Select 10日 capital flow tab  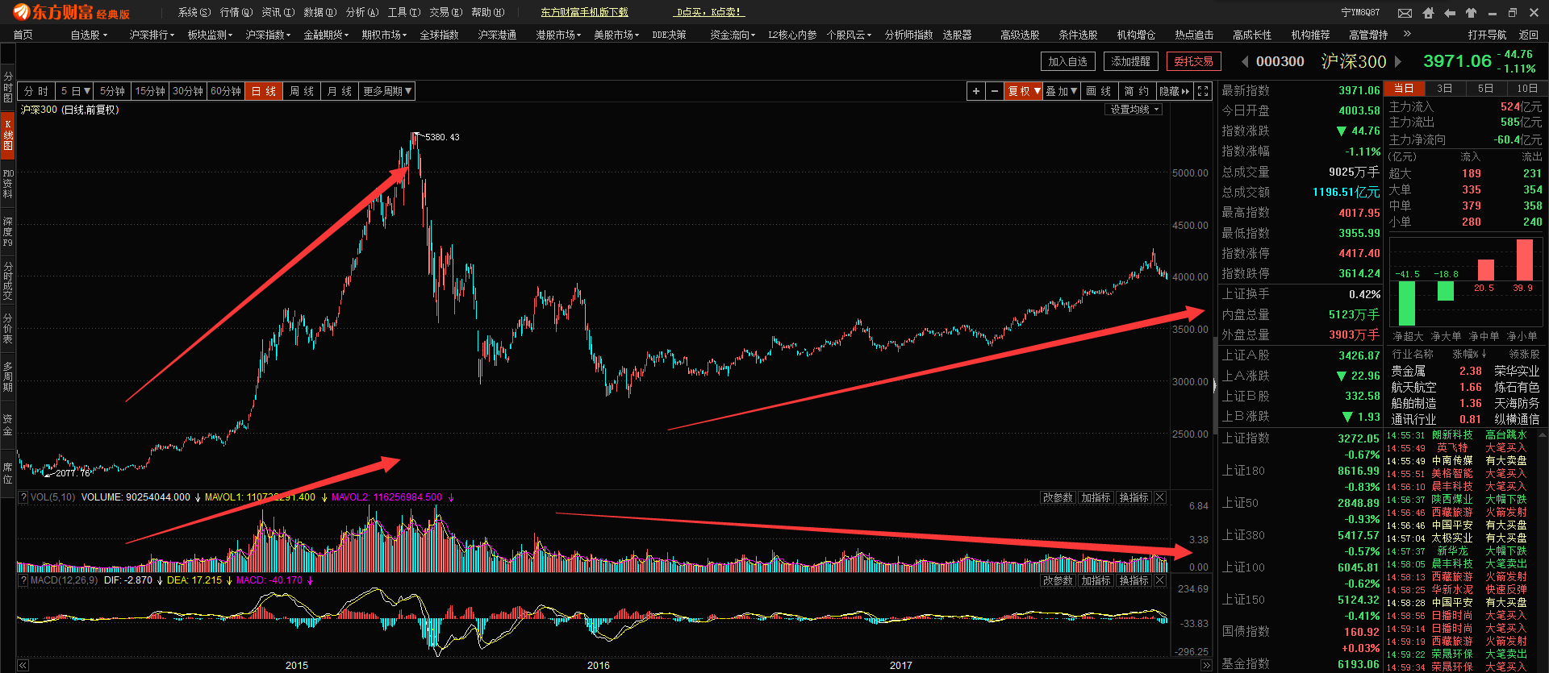pos(1527,89)
